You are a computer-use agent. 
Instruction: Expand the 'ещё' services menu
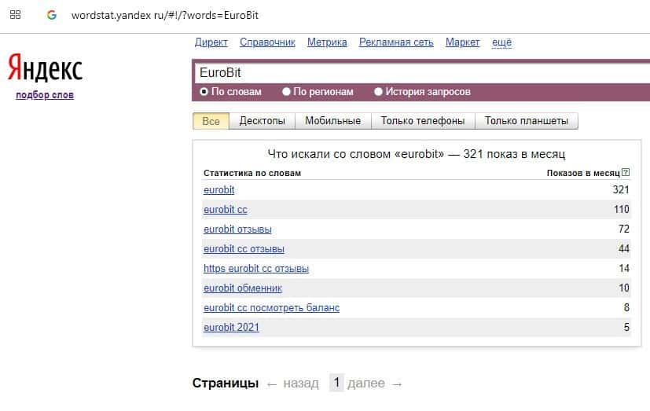click(x=501, y=42)
